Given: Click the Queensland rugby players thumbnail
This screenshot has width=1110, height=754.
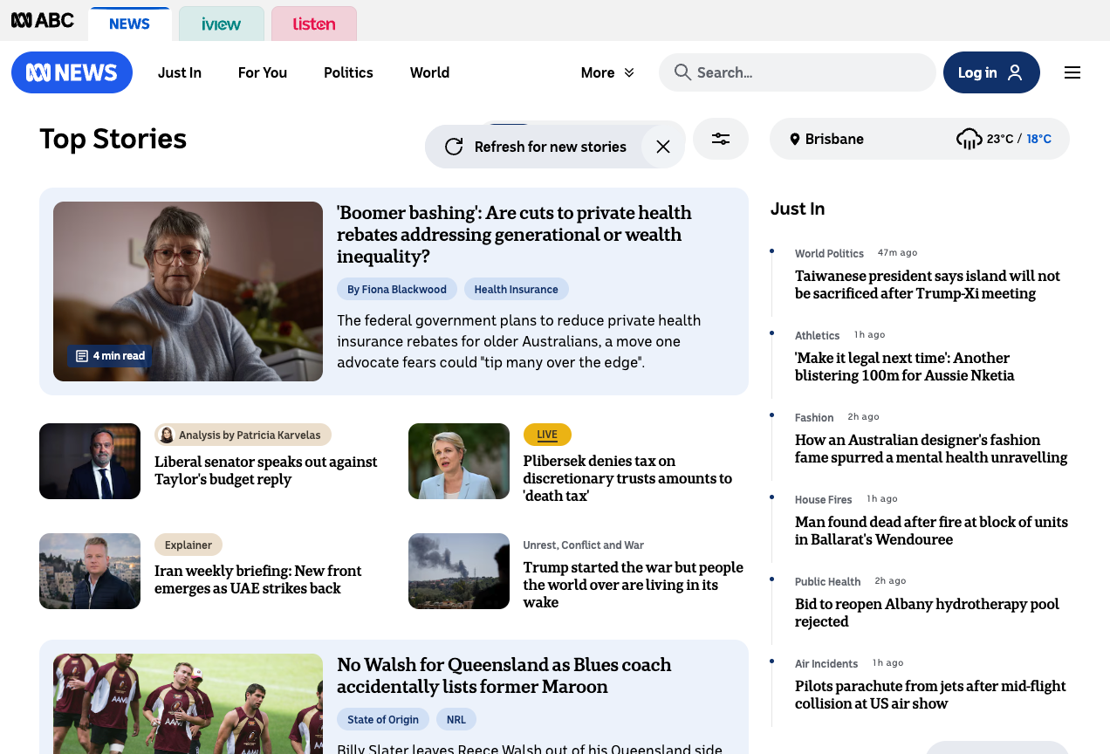Looking at the screenshot, I should [188, 703].
